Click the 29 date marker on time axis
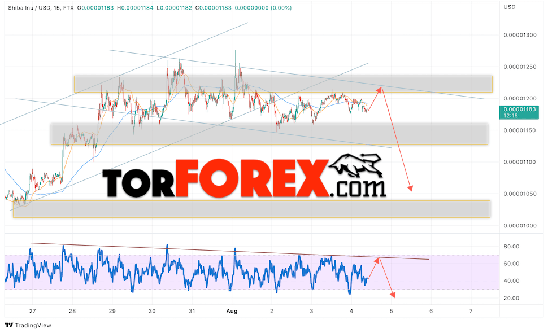The image size is (548, 333). point(112,311)
